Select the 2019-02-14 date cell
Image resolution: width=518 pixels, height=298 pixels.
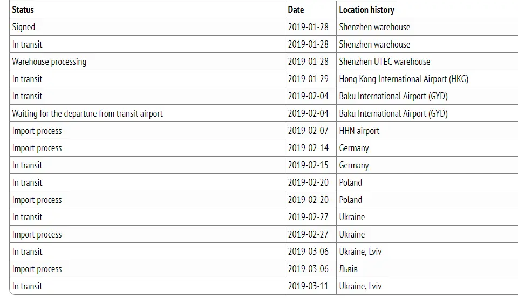pyautogui.click(x=311, y=148)
